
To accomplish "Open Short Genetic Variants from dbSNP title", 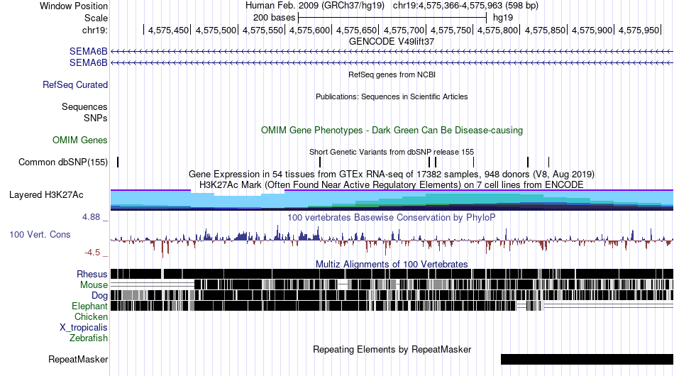I will pyautogui.click(x=392, y=152).
